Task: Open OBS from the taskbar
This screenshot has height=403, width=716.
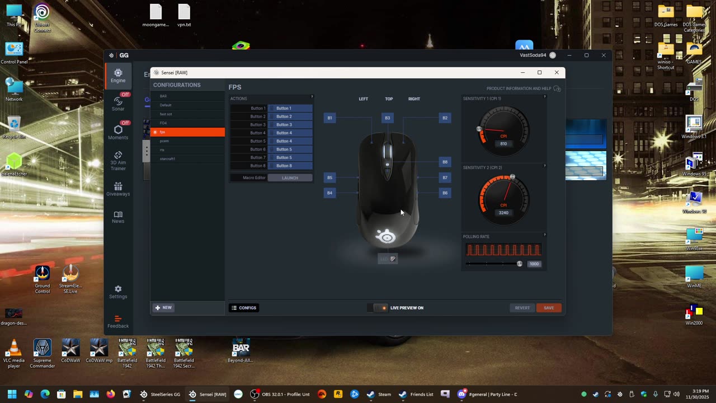Action: click(279, 394)
